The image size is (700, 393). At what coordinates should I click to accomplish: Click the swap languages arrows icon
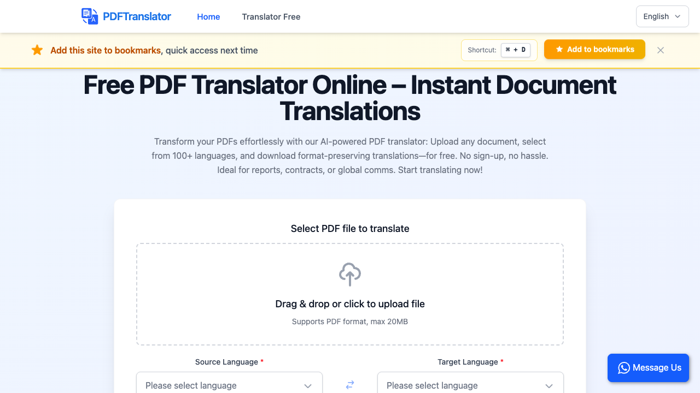pos(349,384)
